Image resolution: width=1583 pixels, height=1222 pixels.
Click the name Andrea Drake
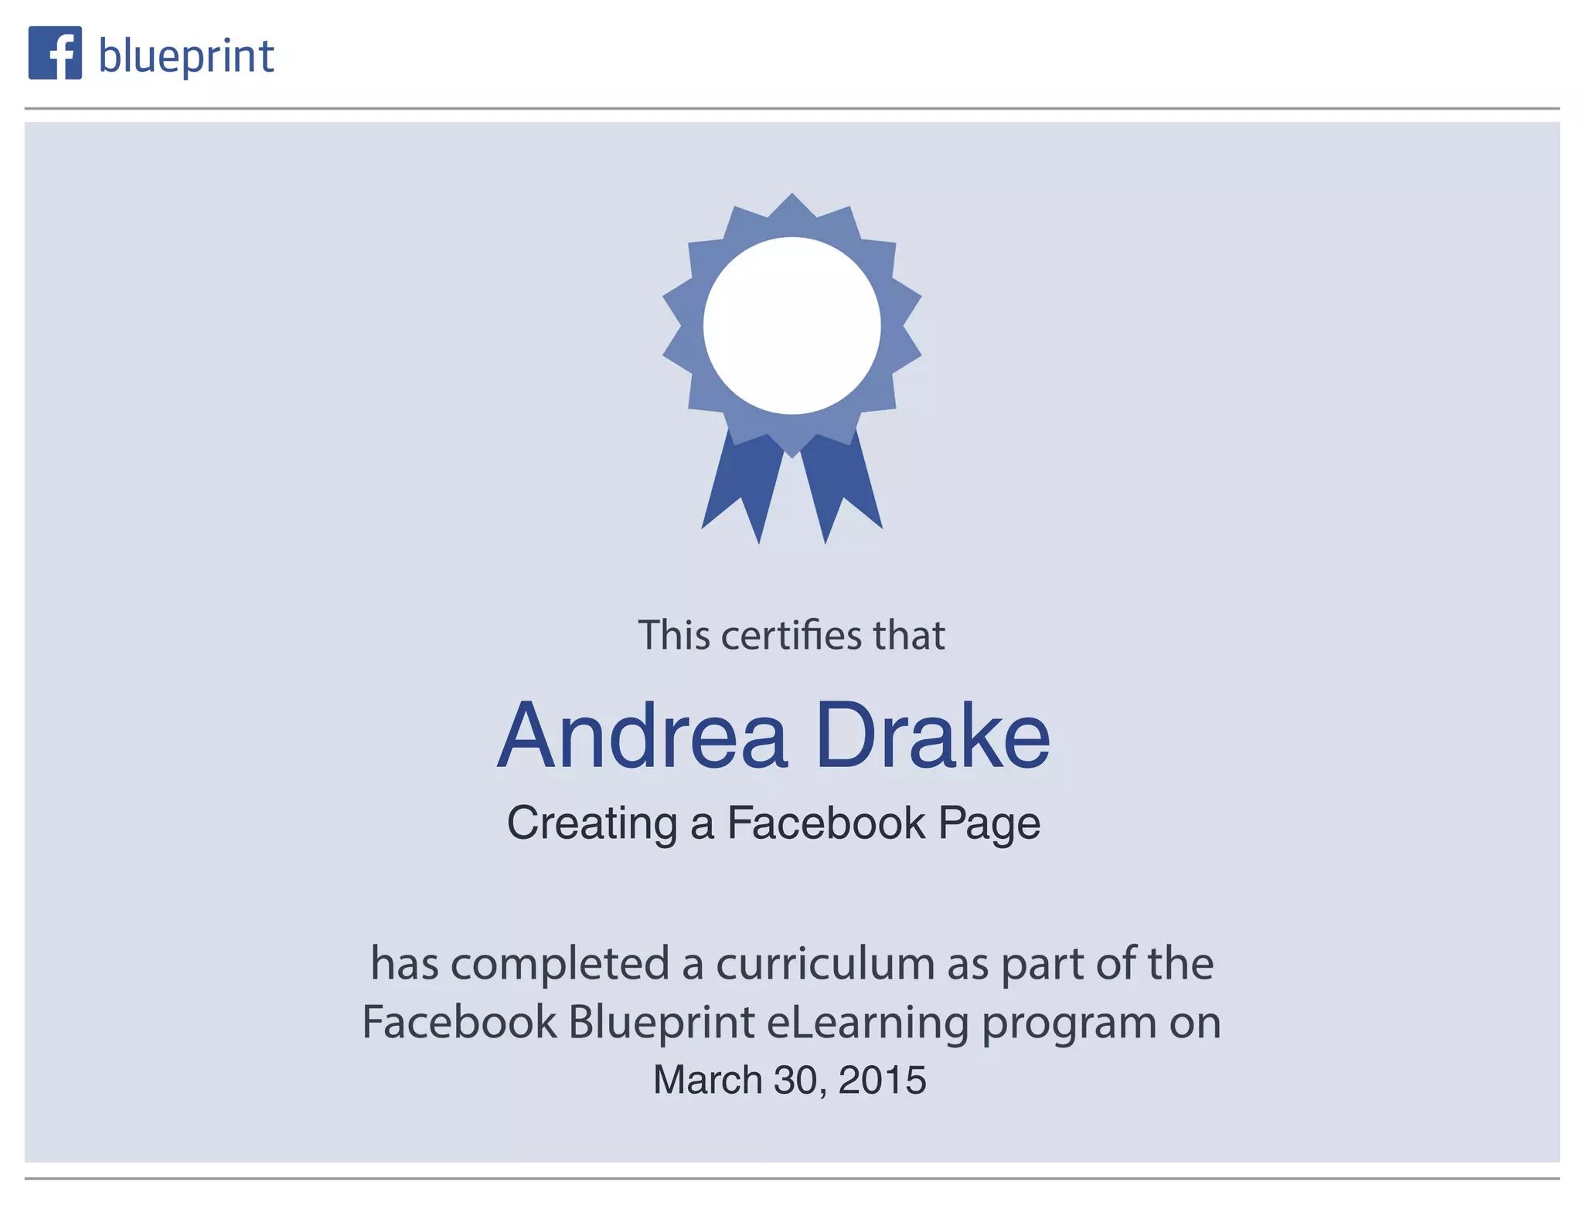pyautogui.click(x=774, y=735)
